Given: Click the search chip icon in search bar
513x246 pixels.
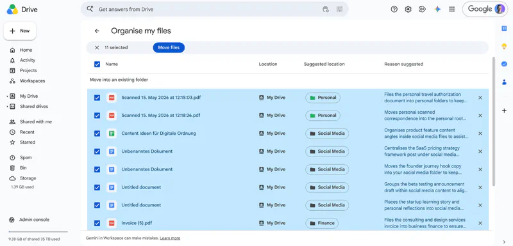Looking at the screenshot, I should [x=326, y=9].
